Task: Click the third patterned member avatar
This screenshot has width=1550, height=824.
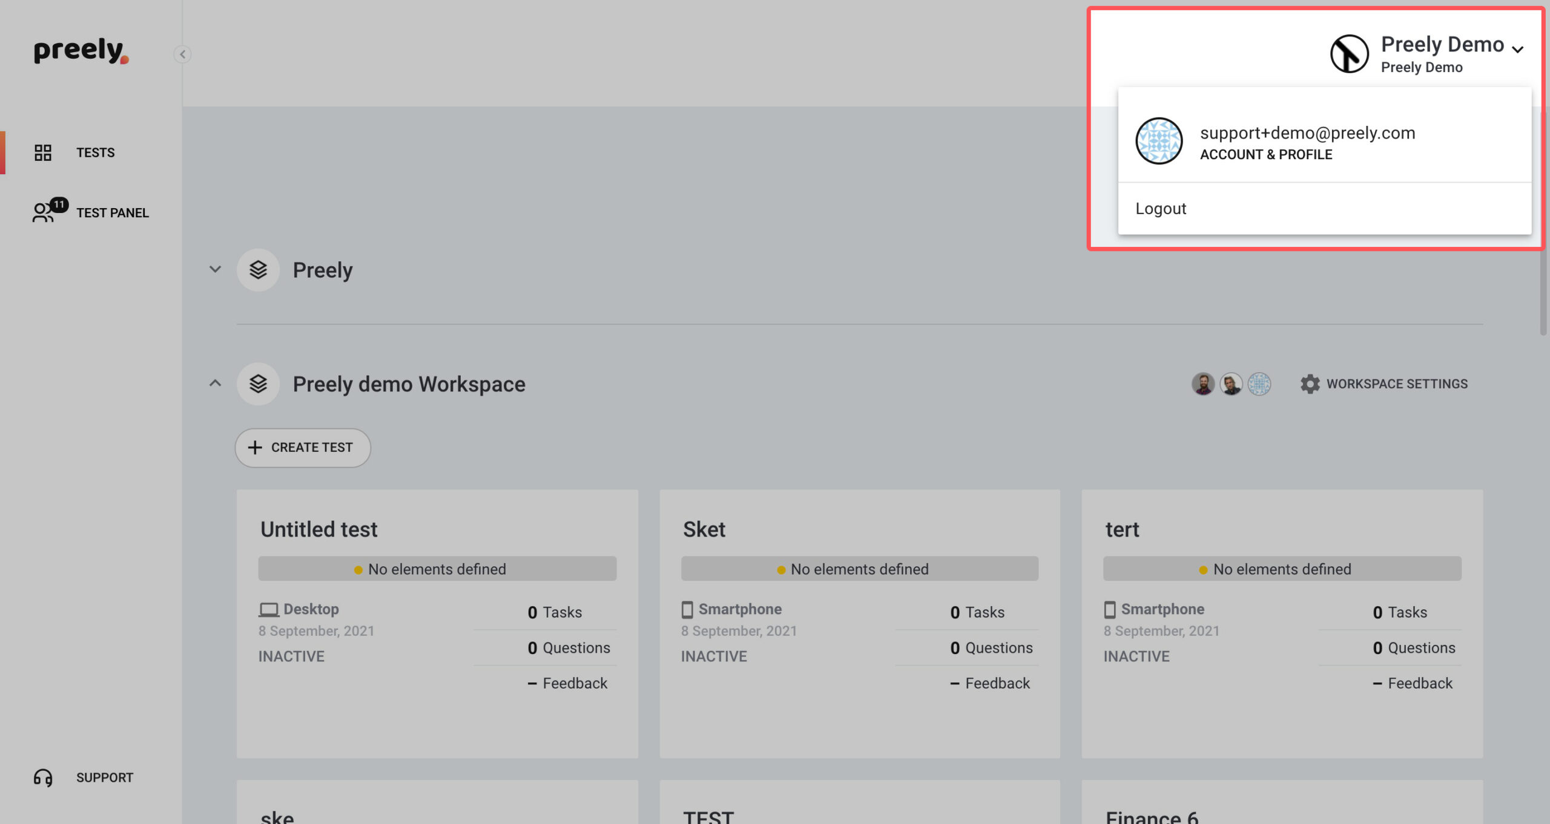Action: 1259,384
